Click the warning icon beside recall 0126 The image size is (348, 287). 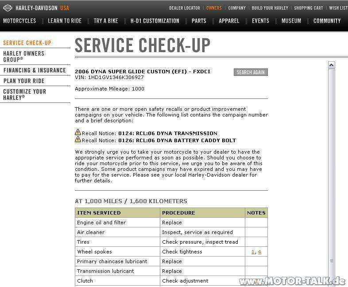(x=78, y=139)
